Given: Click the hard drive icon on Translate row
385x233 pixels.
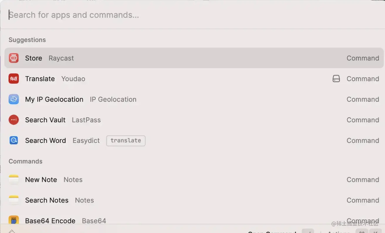Looking at the screenshot, I should [336, 79].
